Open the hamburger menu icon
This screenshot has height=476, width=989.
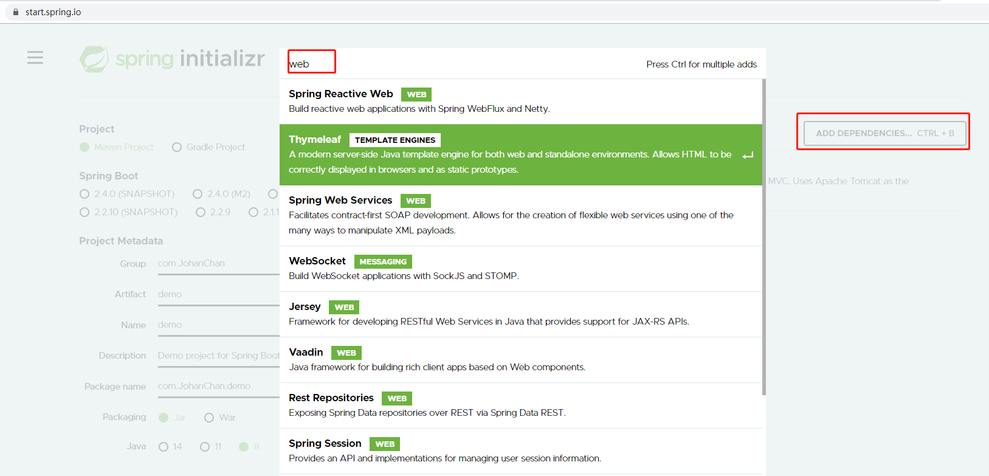[35, 57]
